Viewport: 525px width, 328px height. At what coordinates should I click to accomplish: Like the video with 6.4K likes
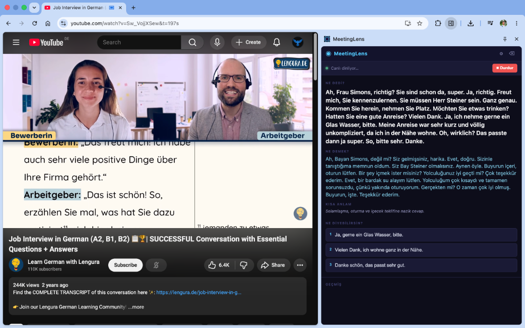[x=219, y=265]
